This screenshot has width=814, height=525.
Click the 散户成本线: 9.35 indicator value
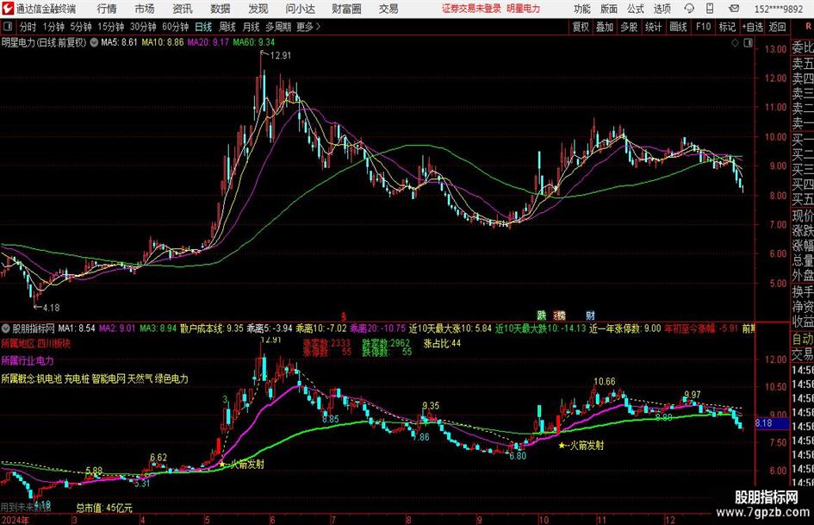pyautogui.click(x=211, y=328)
